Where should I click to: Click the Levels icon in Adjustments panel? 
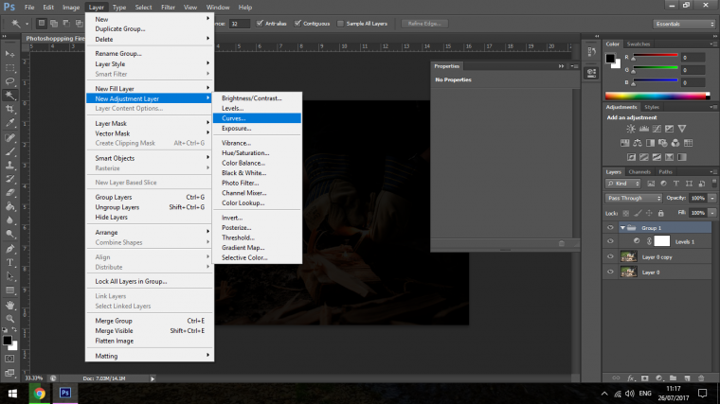pos(644,129)
